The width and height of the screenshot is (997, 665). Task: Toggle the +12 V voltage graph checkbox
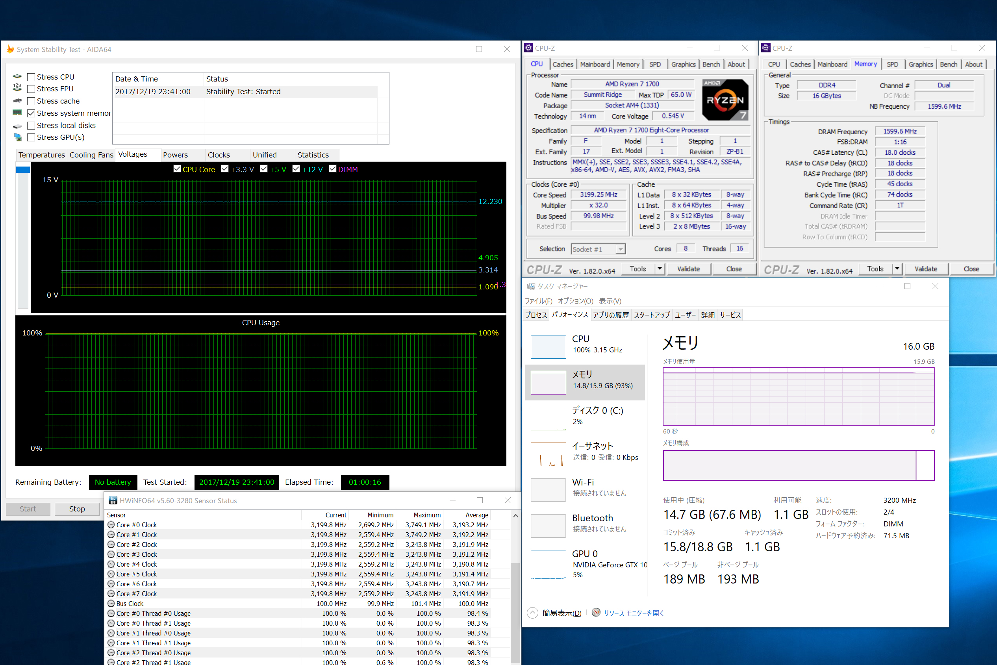pyautogui.click(x=296, y=169)
